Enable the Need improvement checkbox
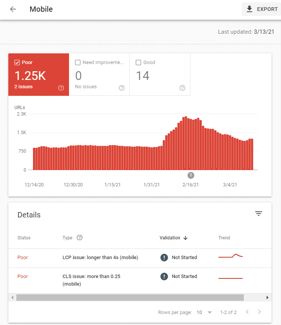 click(x=78, y=62)
